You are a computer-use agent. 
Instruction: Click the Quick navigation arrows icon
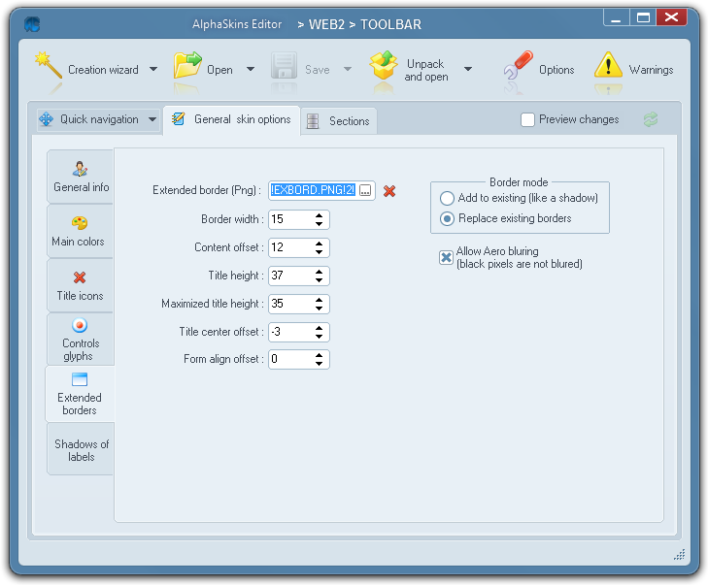coord(47,119)
